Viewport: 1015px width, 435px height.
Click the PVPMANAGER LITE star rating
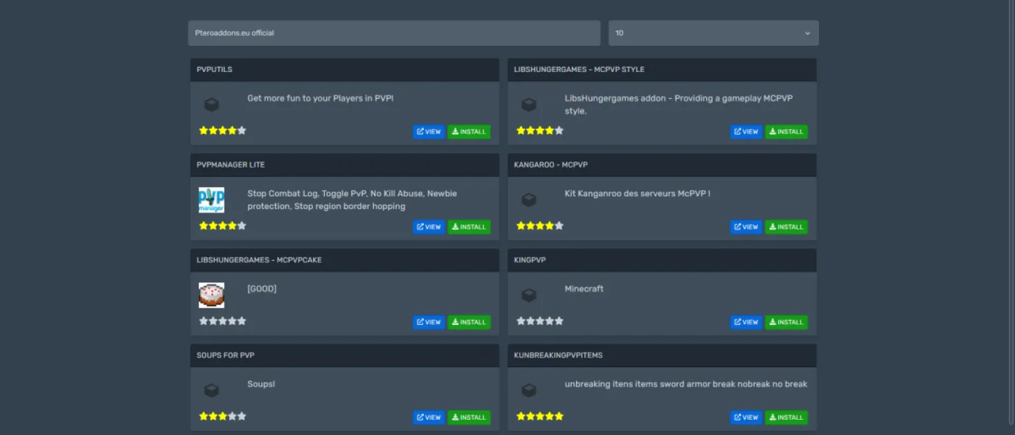223,226
